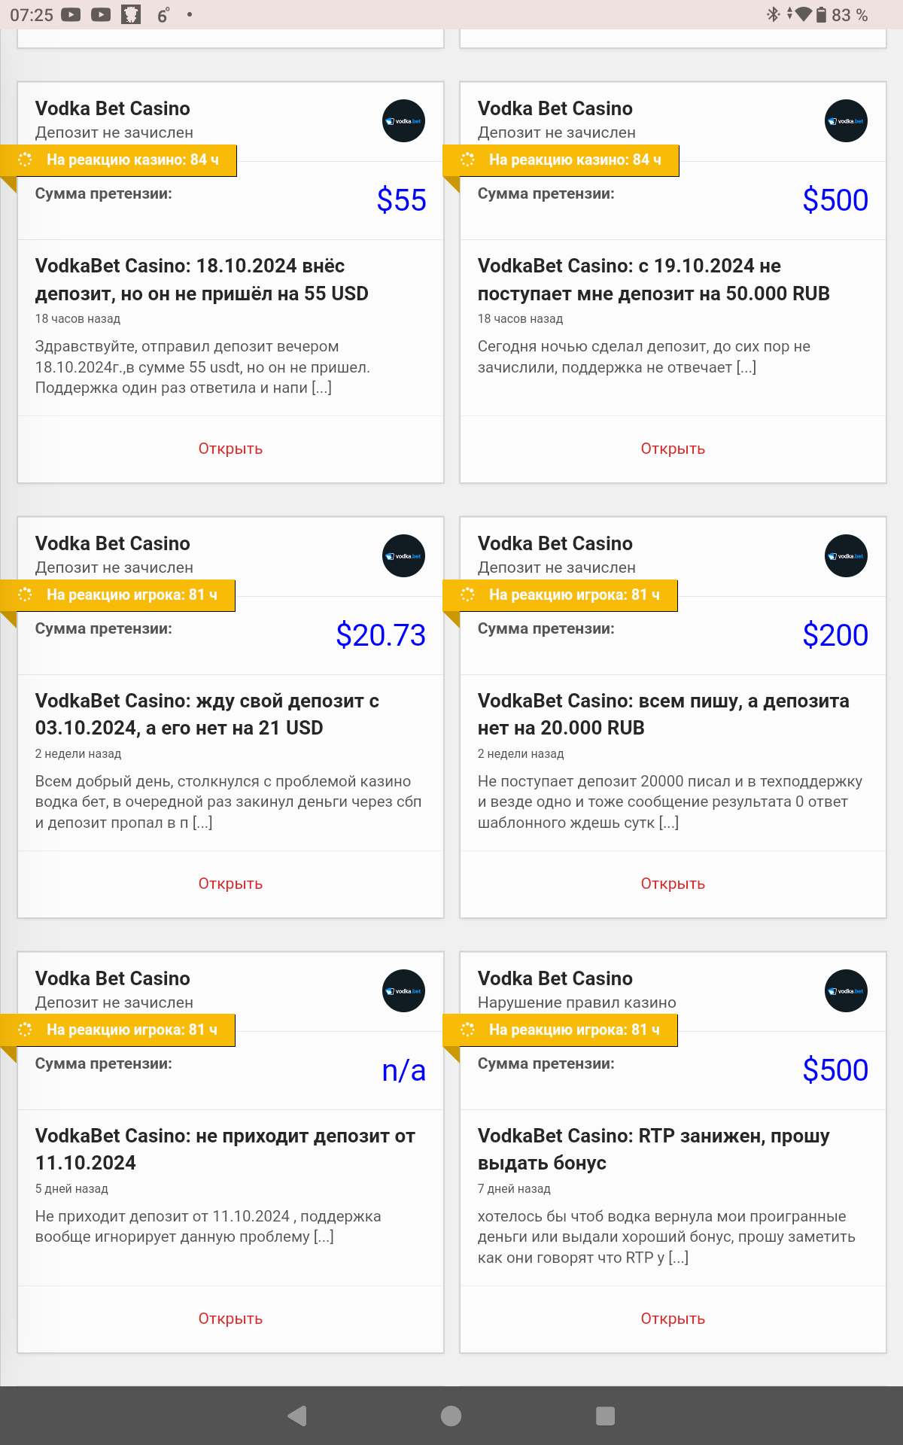This screenshot has width=903, height=1445.
Task: Open the 21 USD deposit complaint
Action: pos(230,884)
